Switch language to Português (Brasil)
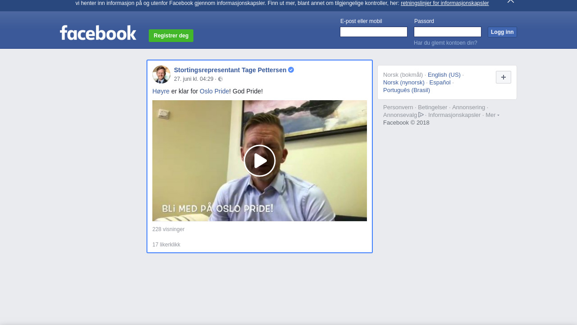577x325 pixels. (407, 90)
